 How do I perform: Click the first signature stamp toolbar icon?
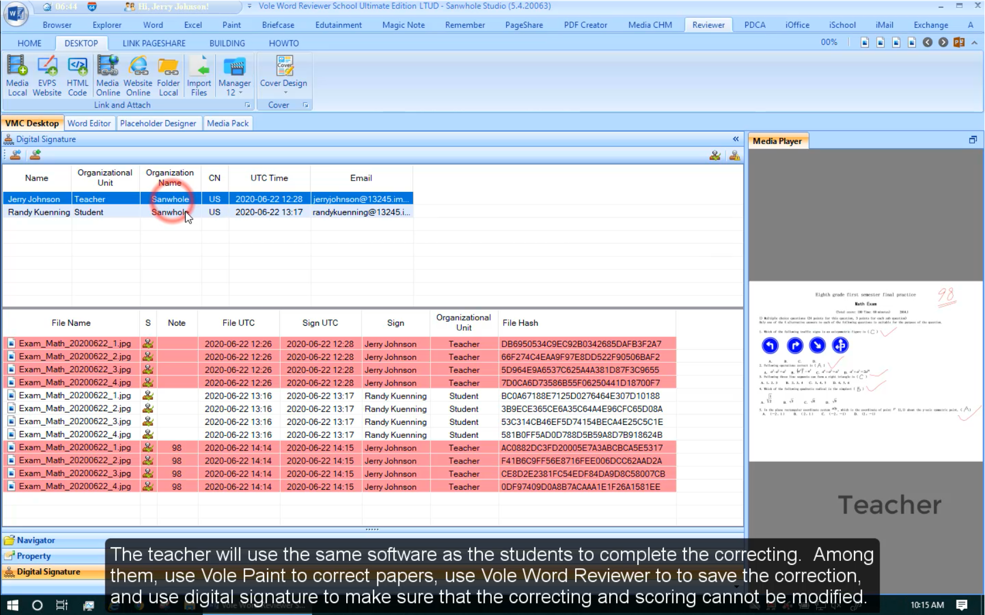click(15, 155)
